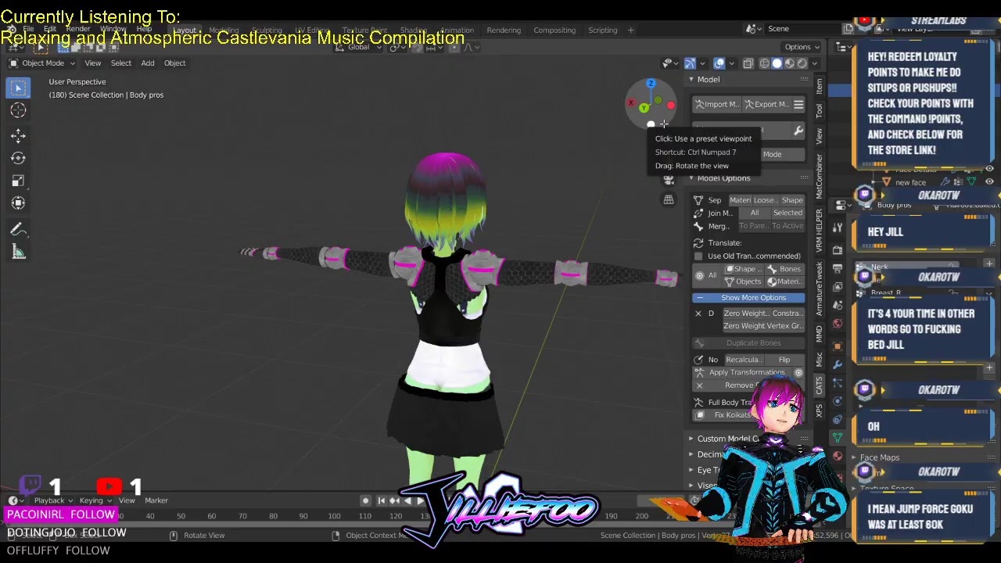1001x563 pixels.
Task: Open the viewport Select menu
Action: pyautogui.click(x=120, y=63)
